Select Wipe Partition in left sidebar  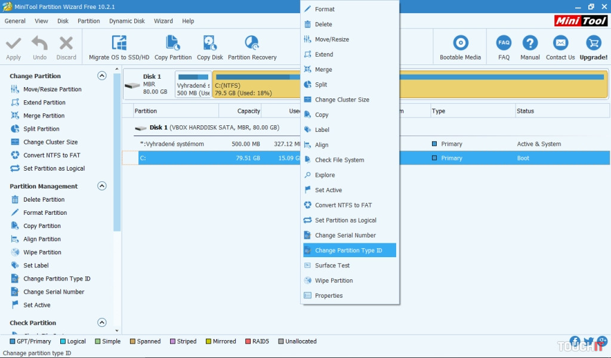click(42, 252)
